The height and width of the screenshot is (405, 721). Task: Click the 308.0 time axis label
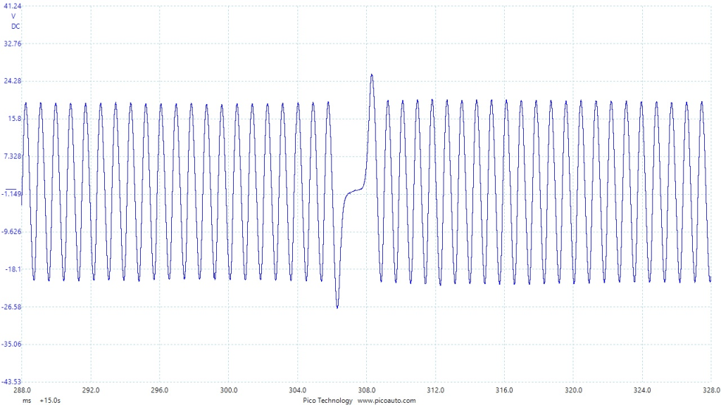tap(366, 390)
